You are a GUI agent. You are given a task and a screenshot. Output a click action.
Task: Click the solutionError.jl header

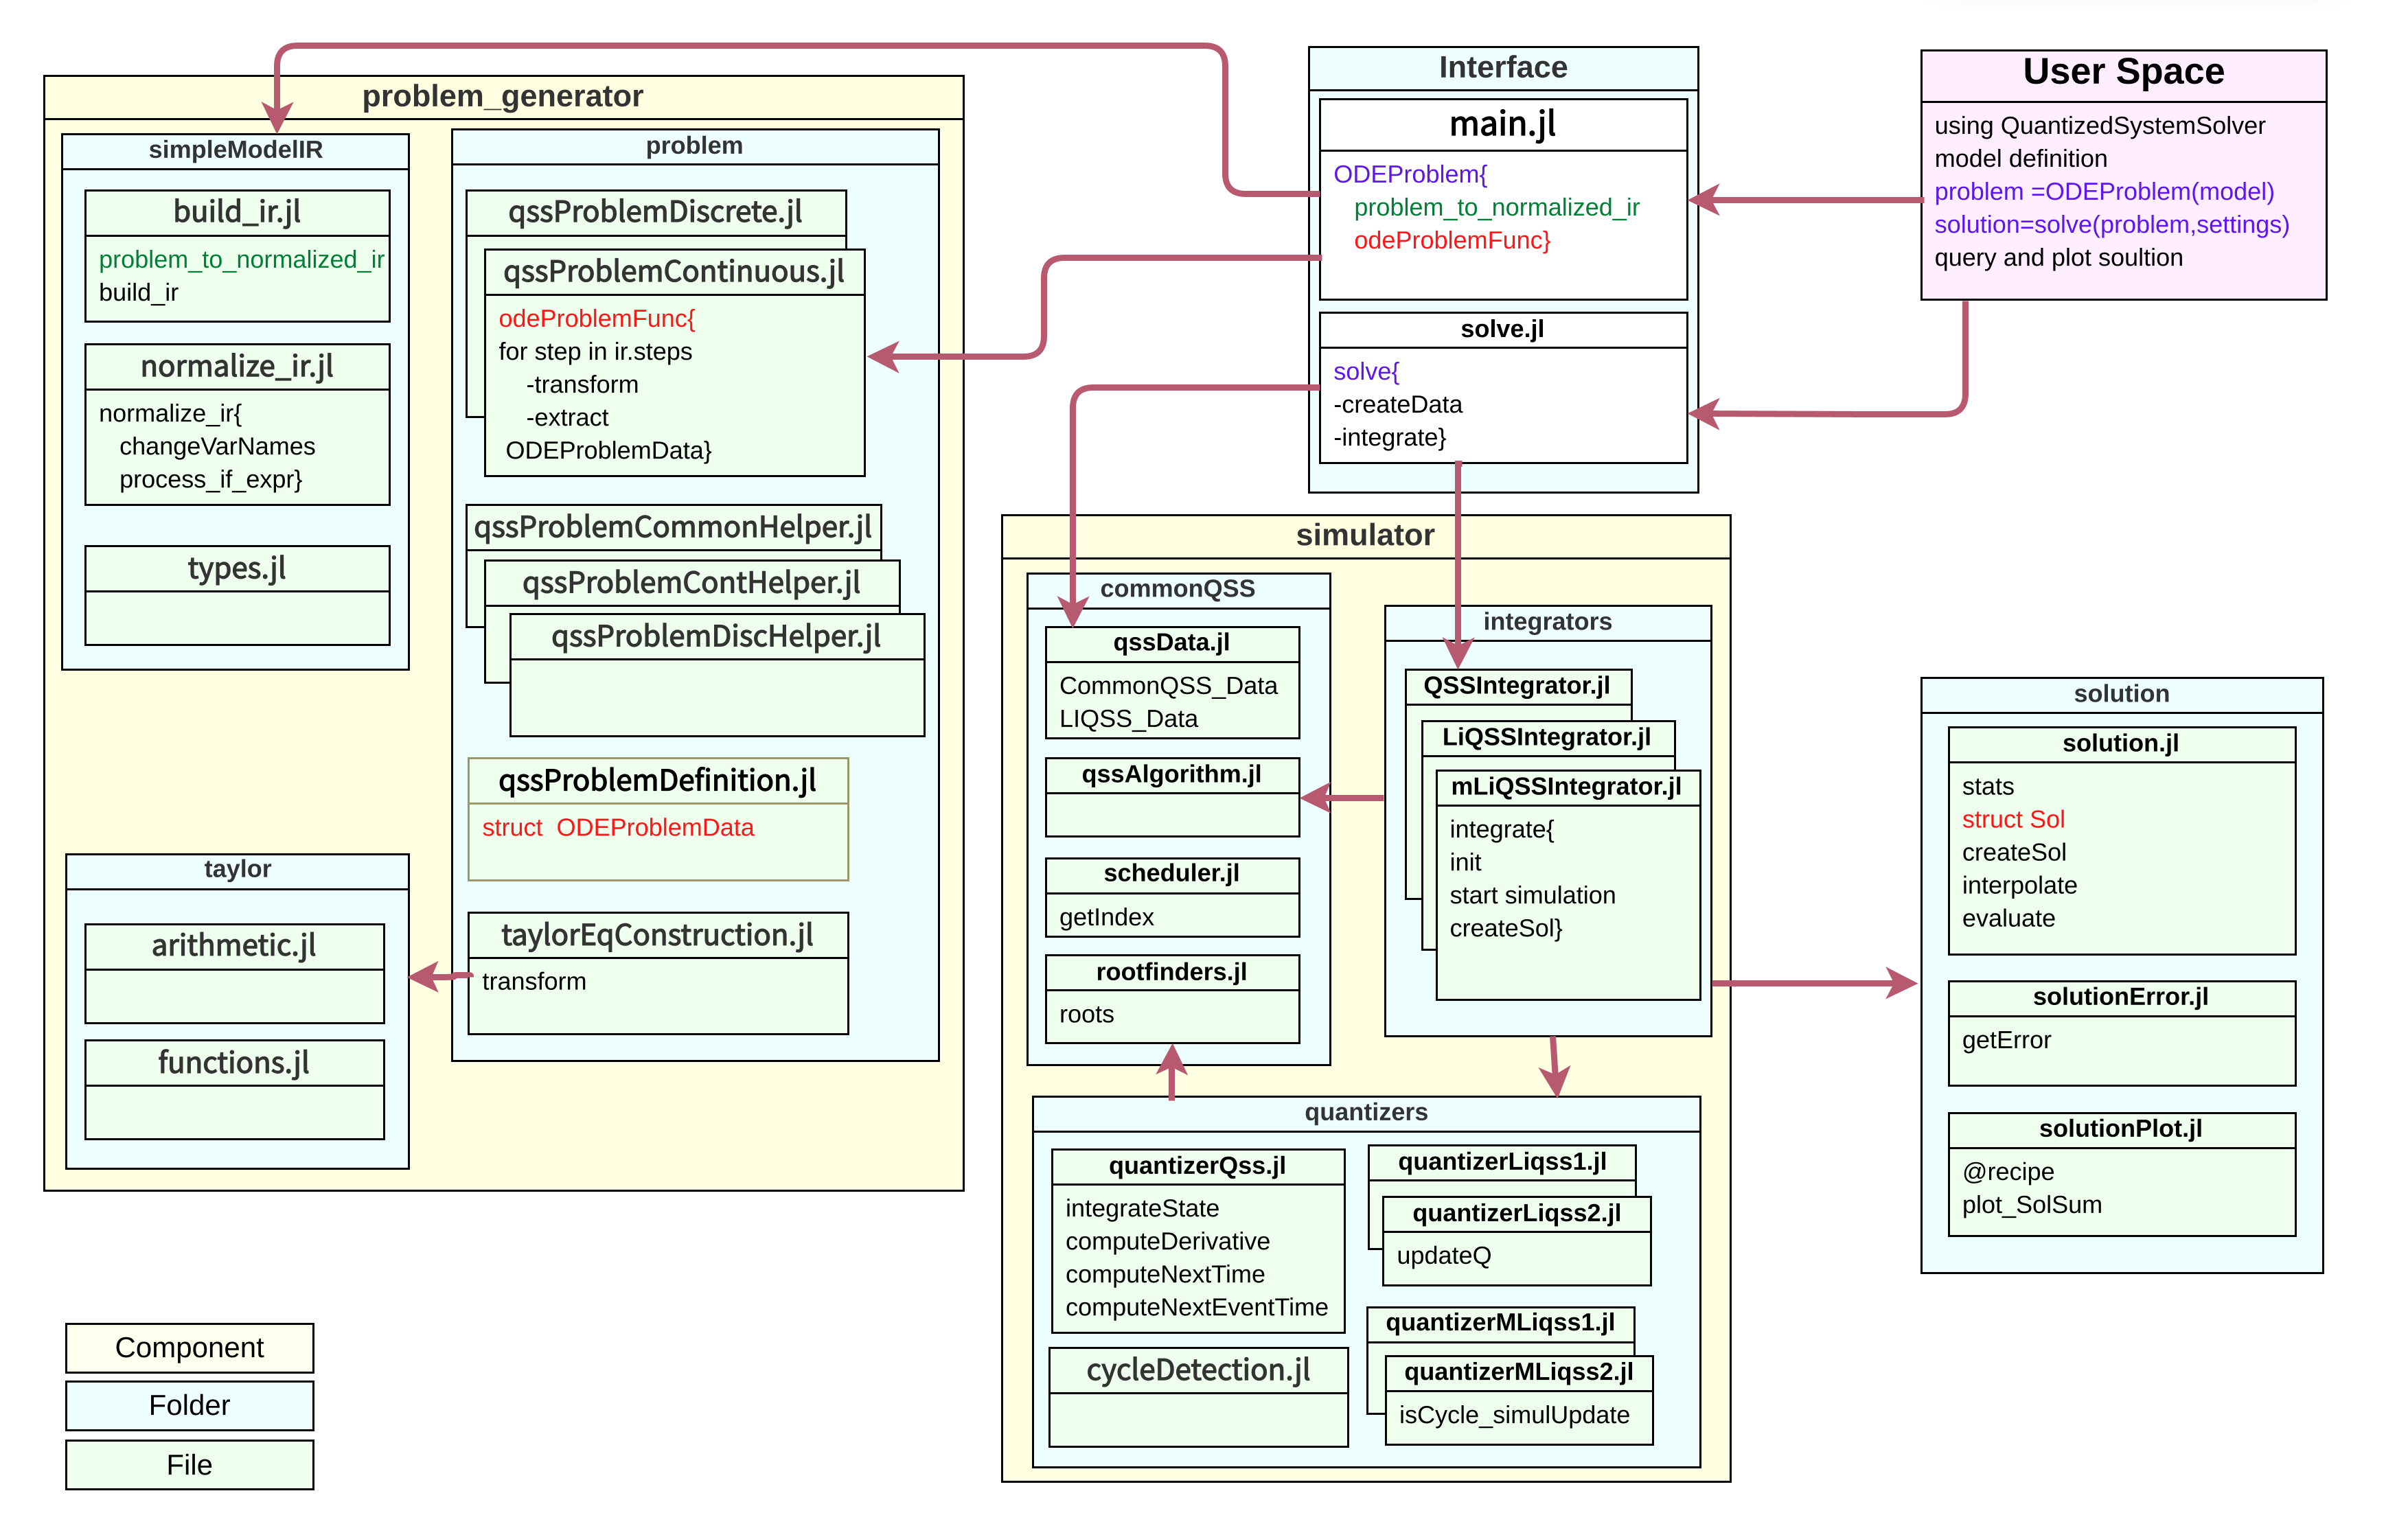[x=2121, y=997]
